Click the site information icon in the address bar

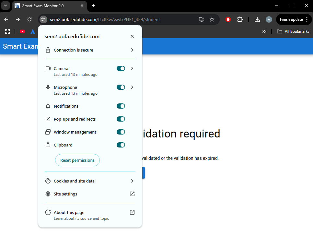pyautogui.click(x=43, y=19)
